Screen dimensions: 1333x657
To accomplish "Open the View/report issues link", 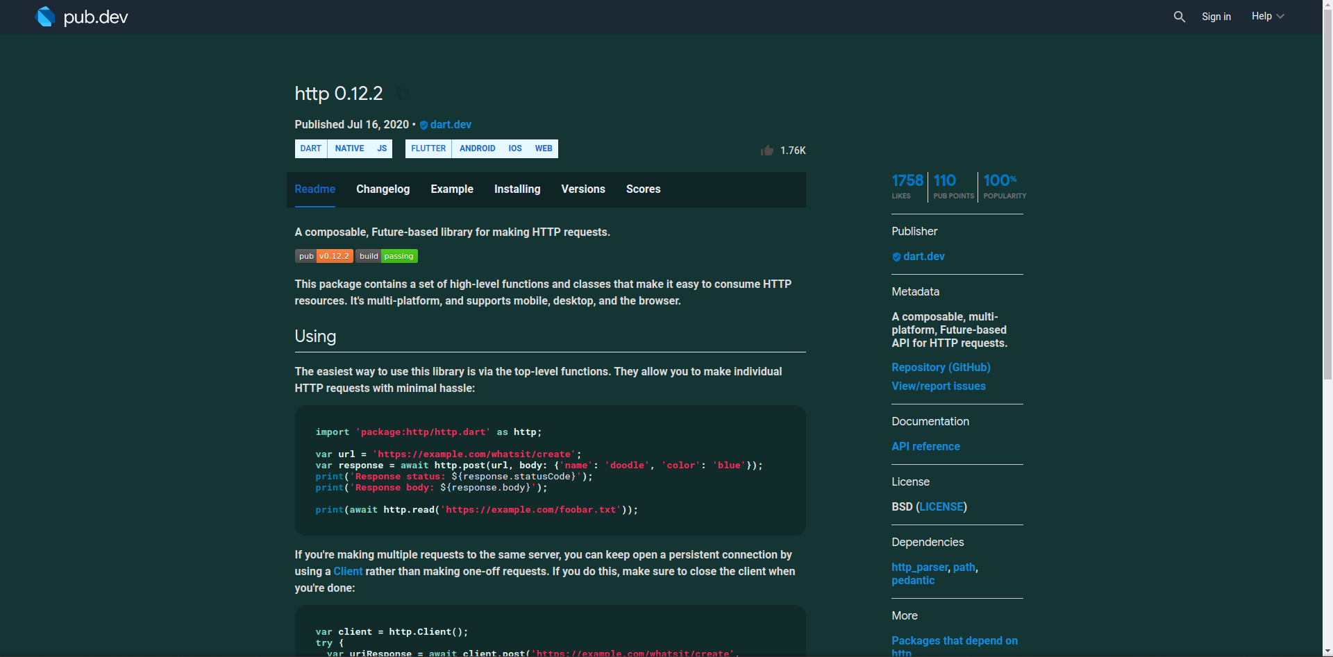I will [939, 386].
